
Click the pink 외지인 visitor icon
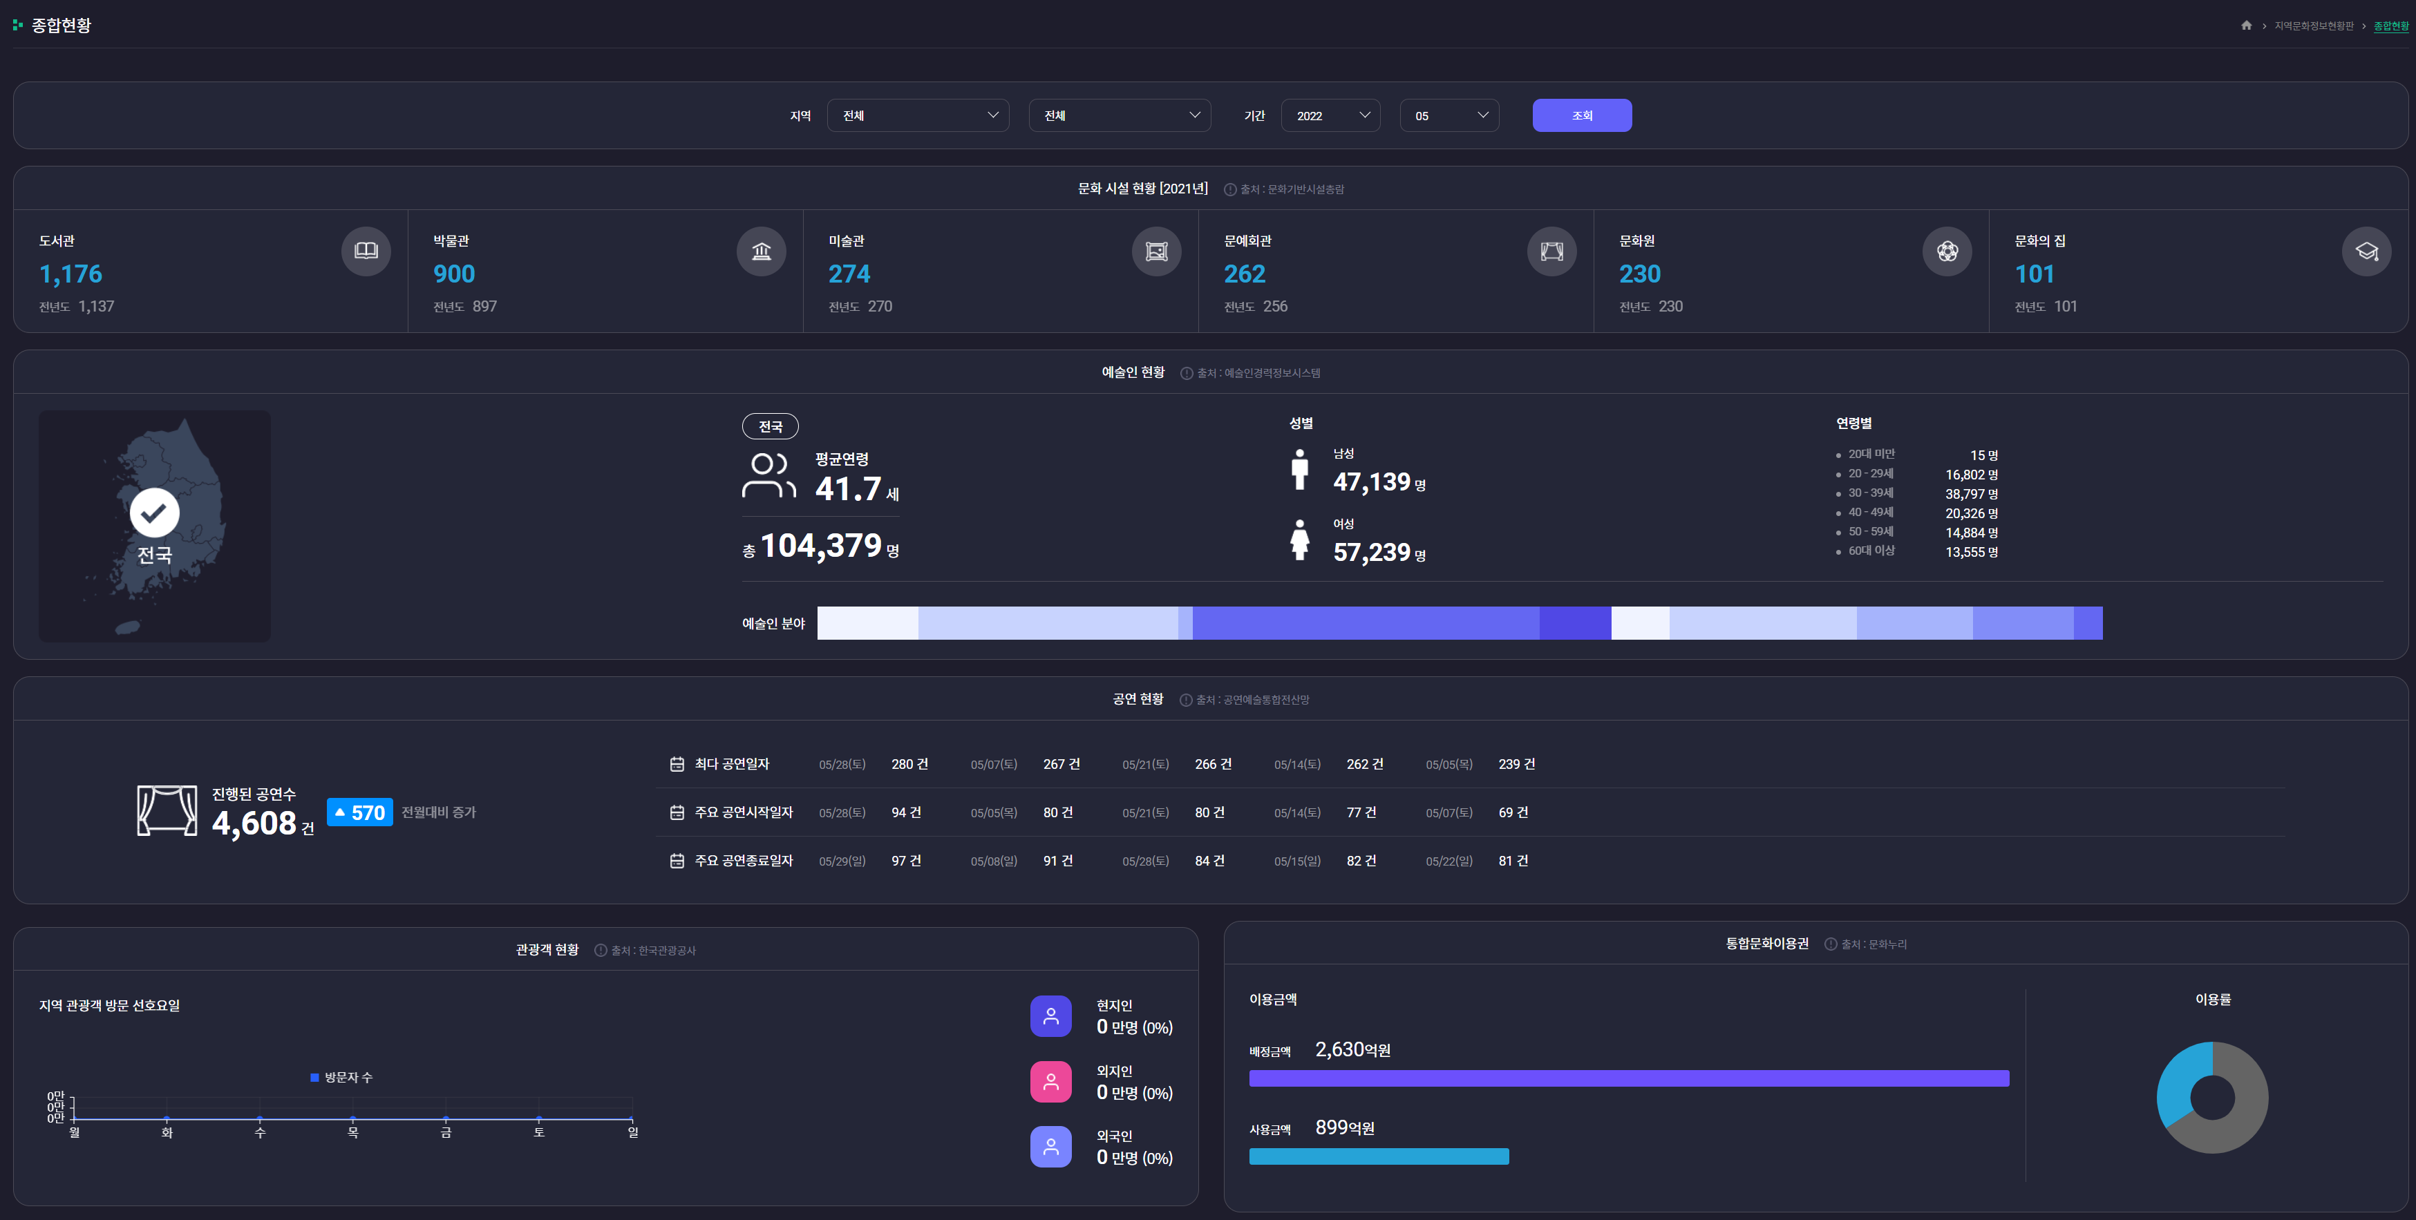point(1050,1082)
